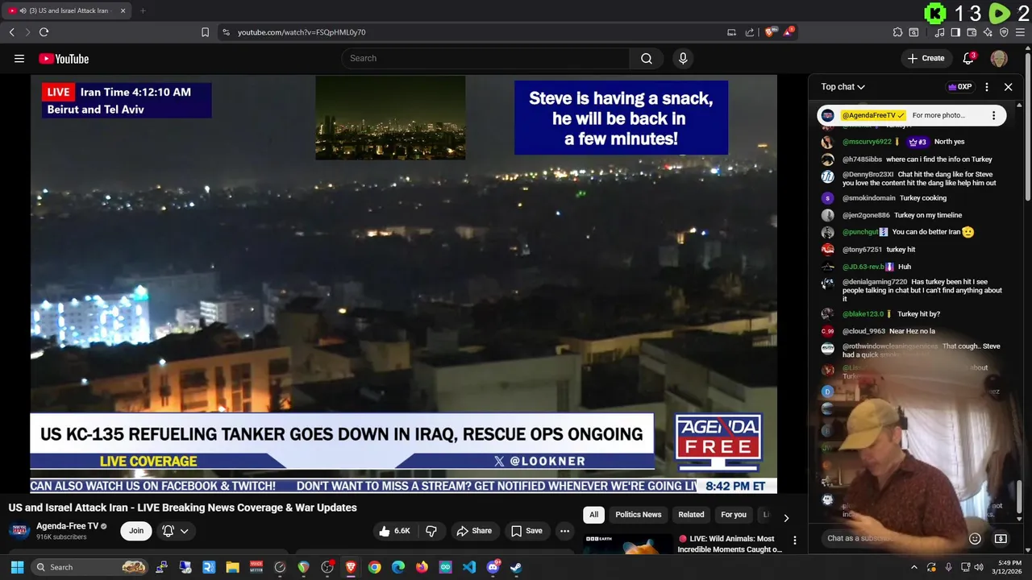
Task: Open Steam from the taskbar
Action: pos(516,567)
